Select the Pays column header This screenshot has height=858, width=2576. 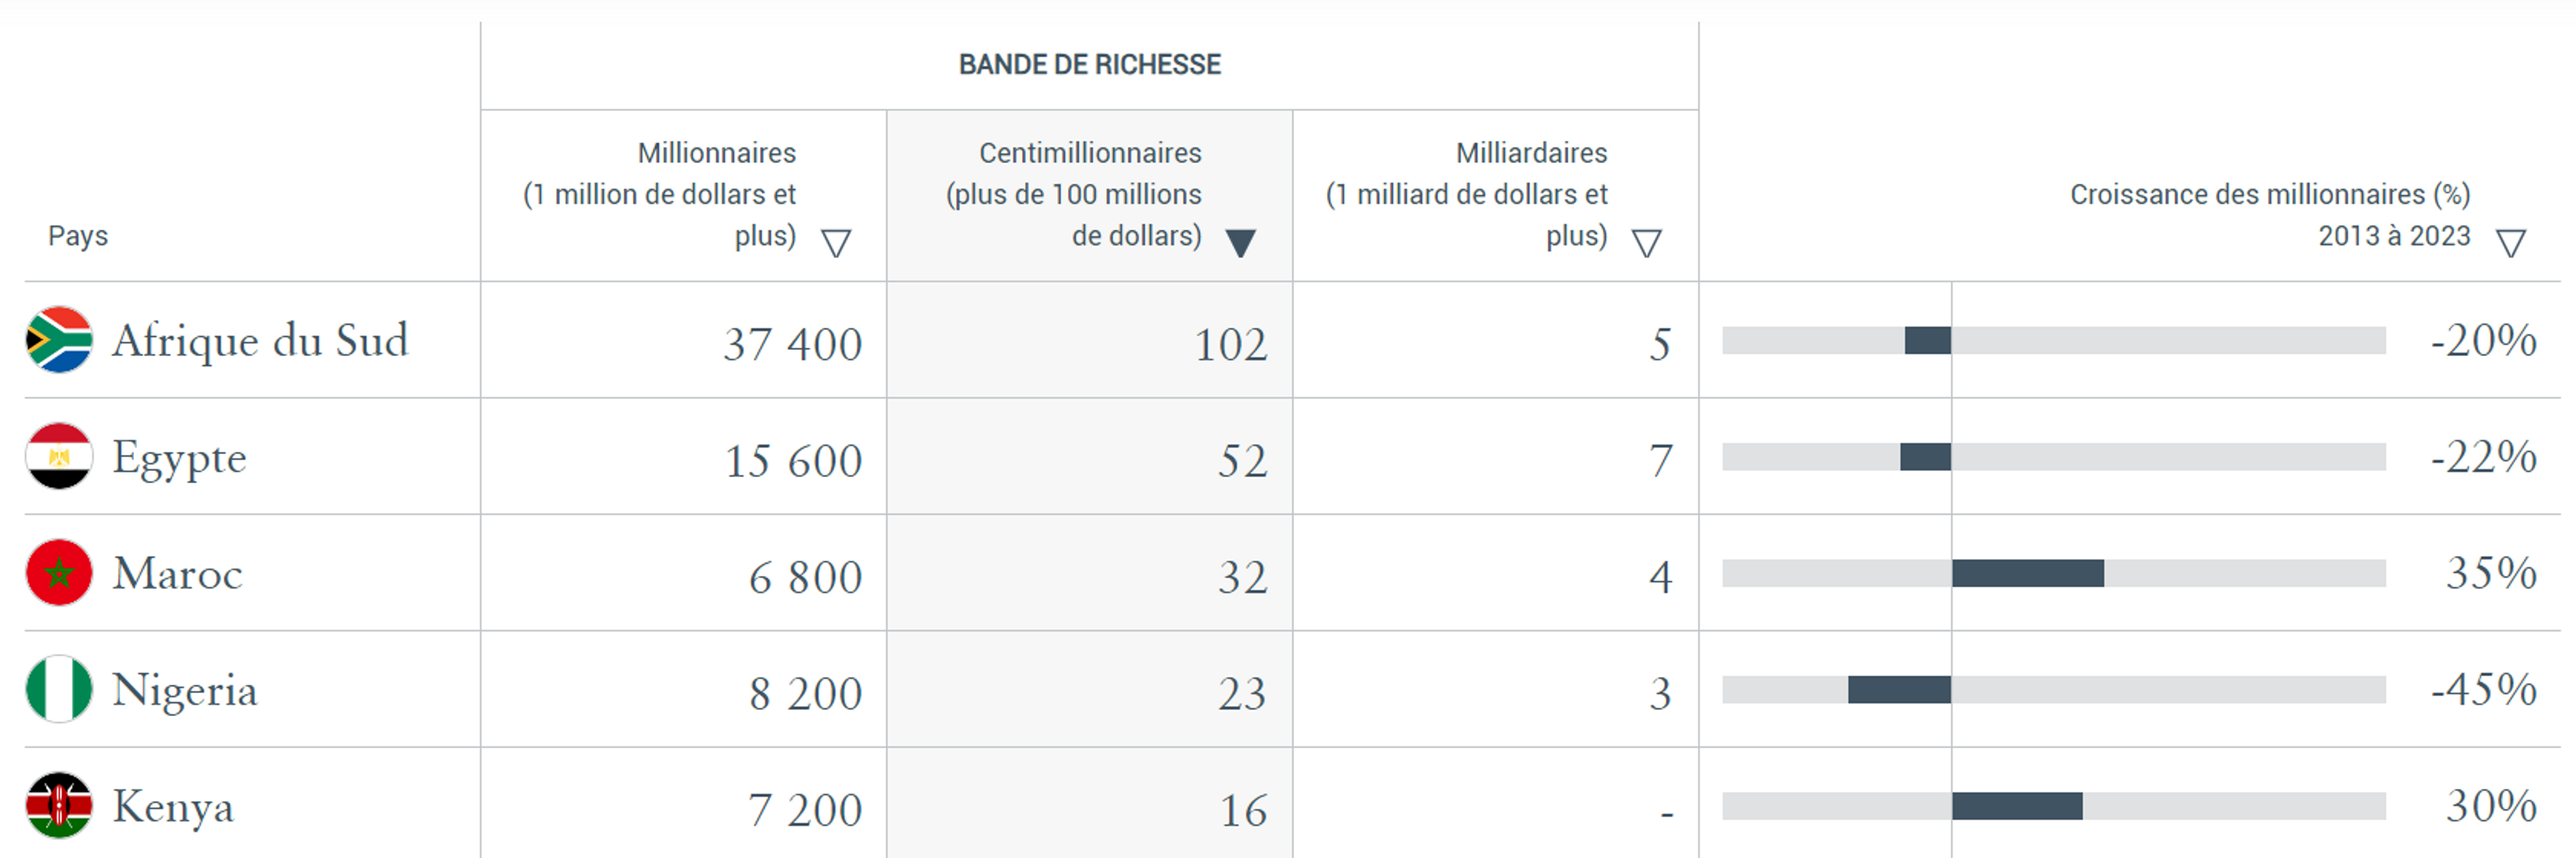point(78,236)
